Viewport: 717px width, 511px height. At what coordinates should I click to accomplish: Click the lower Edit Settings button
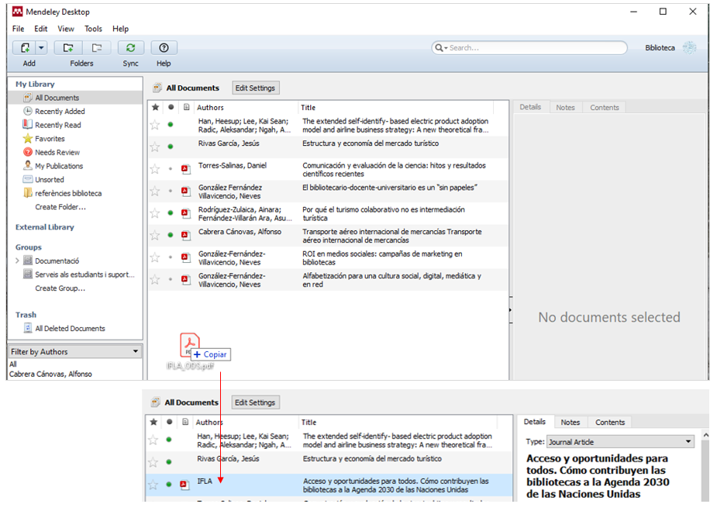point(255,402)
